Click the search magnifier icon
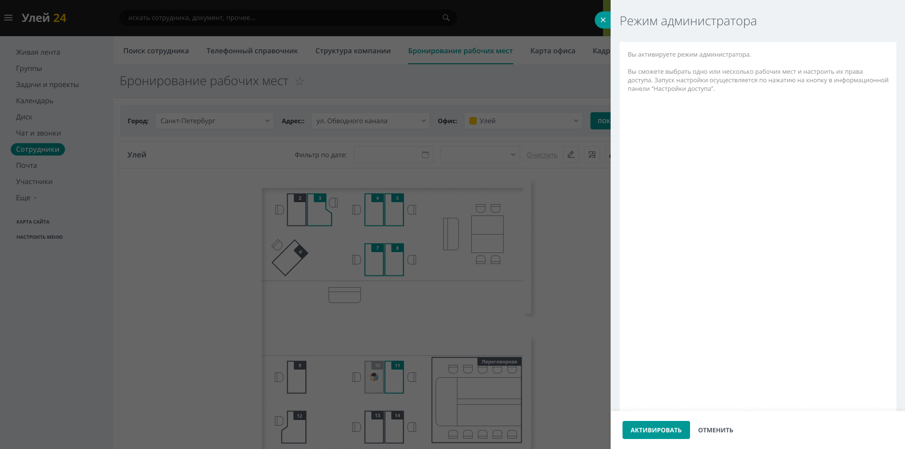This screenshot has width=905, height=449. 446,18
